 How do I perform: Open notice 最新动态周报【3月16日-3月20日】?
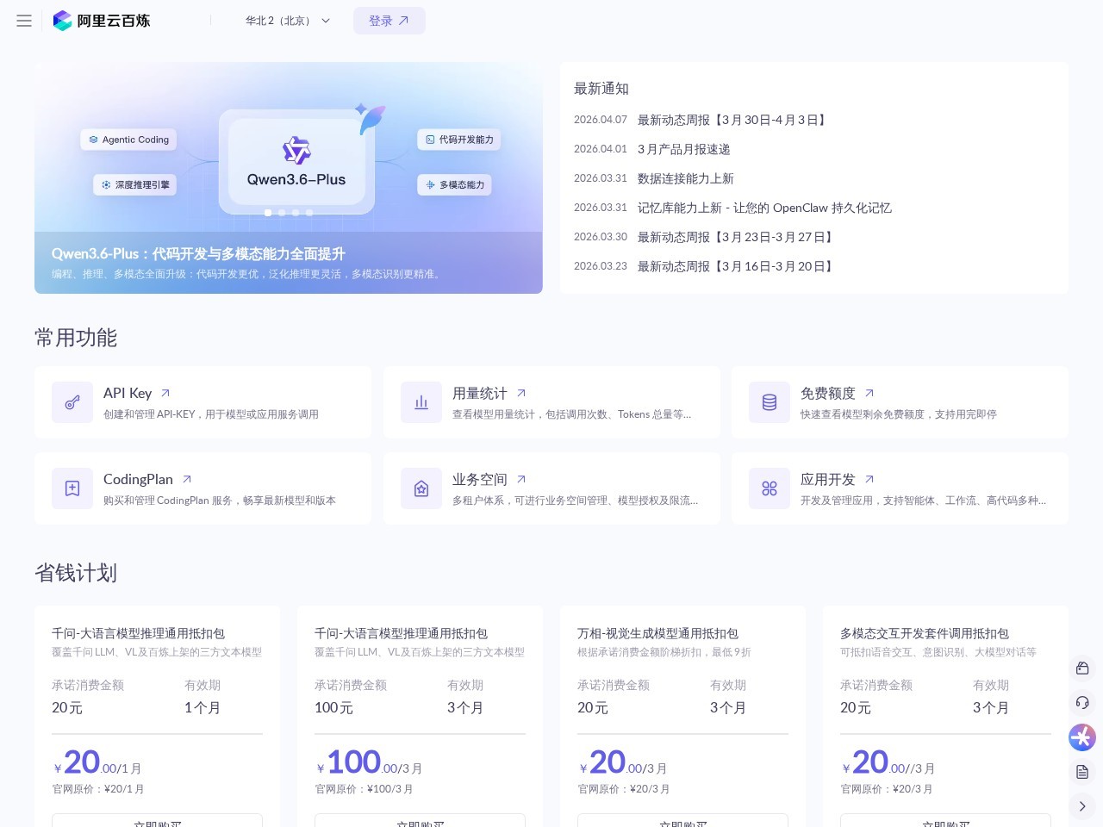coord(737,266)
